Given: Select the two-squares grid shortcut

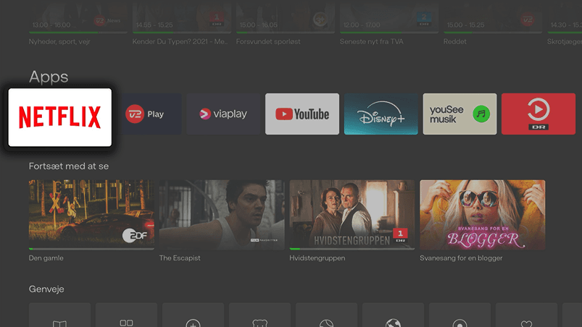Looking at the screenshot, I should coord(127,315).
